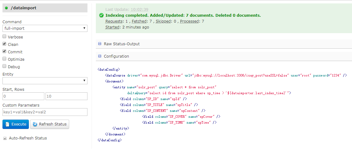
Task: Click the opening <document> tag
Action: click(x=114, y=81)
